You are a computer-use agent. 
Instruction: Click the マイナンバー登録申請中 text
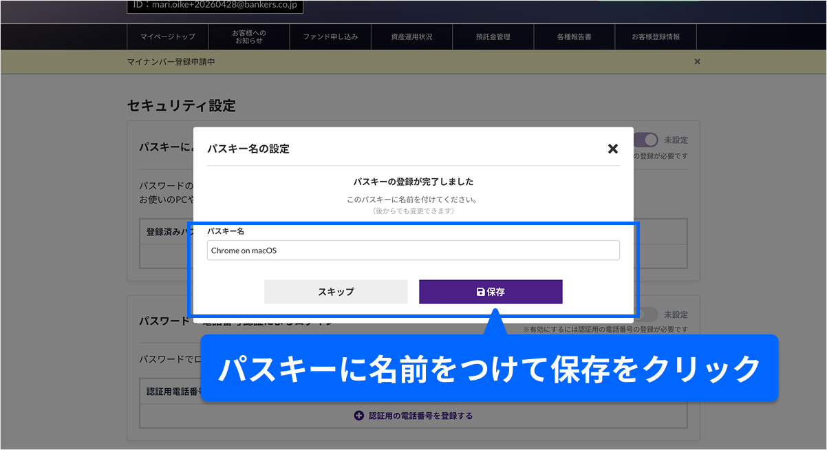[x=171, y=62]
